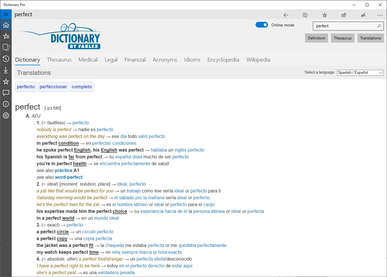Open the favorites star in the sidebar
The image size is (387, 277).
(6, 81)
